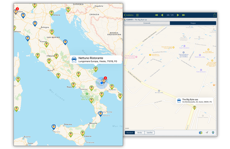Advance to the next record arrow
The image size is (230, 149).
tap(178, 15)
